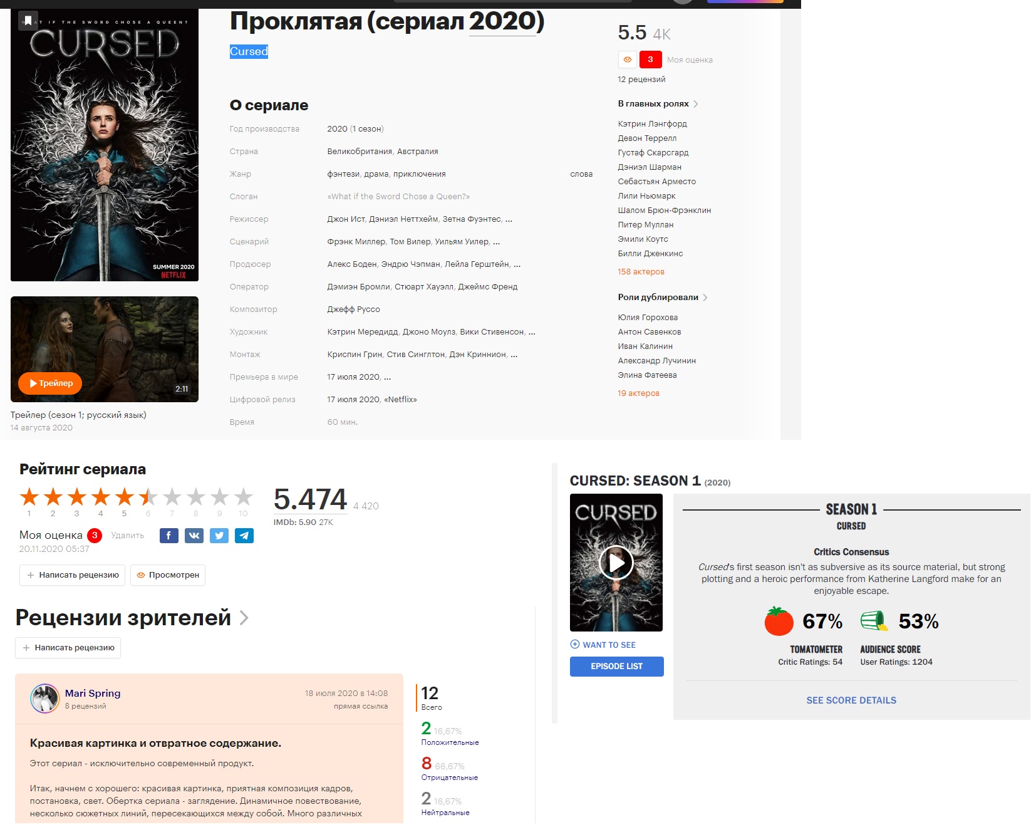Rate the series with the eighth star
This screenshot has width=1036, height=832.
pyautogui.click(x=196, y=497)
